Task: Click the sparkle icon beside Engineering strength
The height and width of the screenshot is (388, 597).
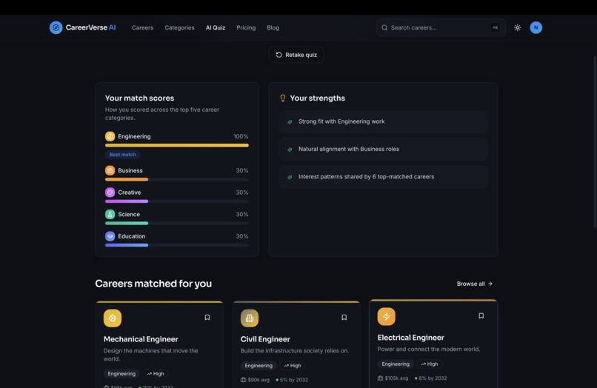Action: click(x=290, y=122)
